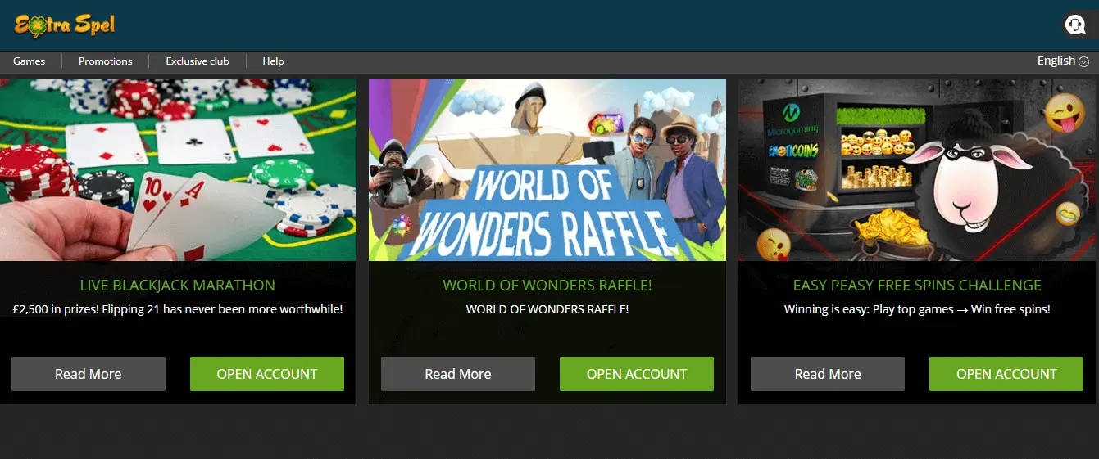
Task: Read More about Live Blackjack Marathon
Action: [x=89, y=374]
